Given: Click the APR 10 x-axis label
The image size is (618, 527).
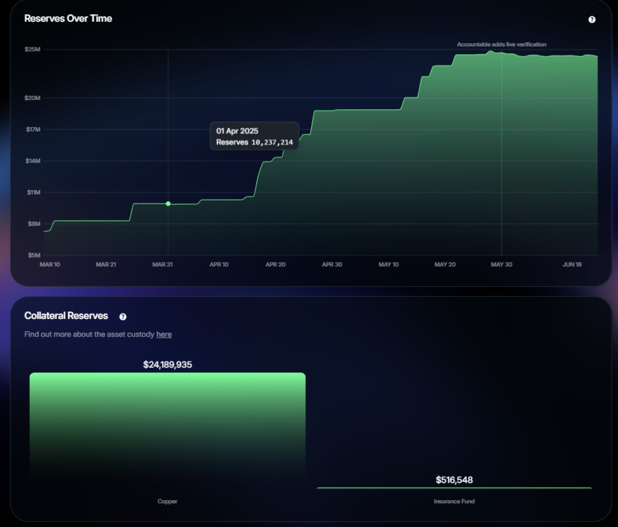Looking at the screenshot, I should point(219,265).
